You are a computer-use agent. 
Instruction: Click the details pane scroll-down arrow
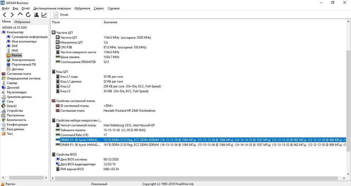point(349,174)
